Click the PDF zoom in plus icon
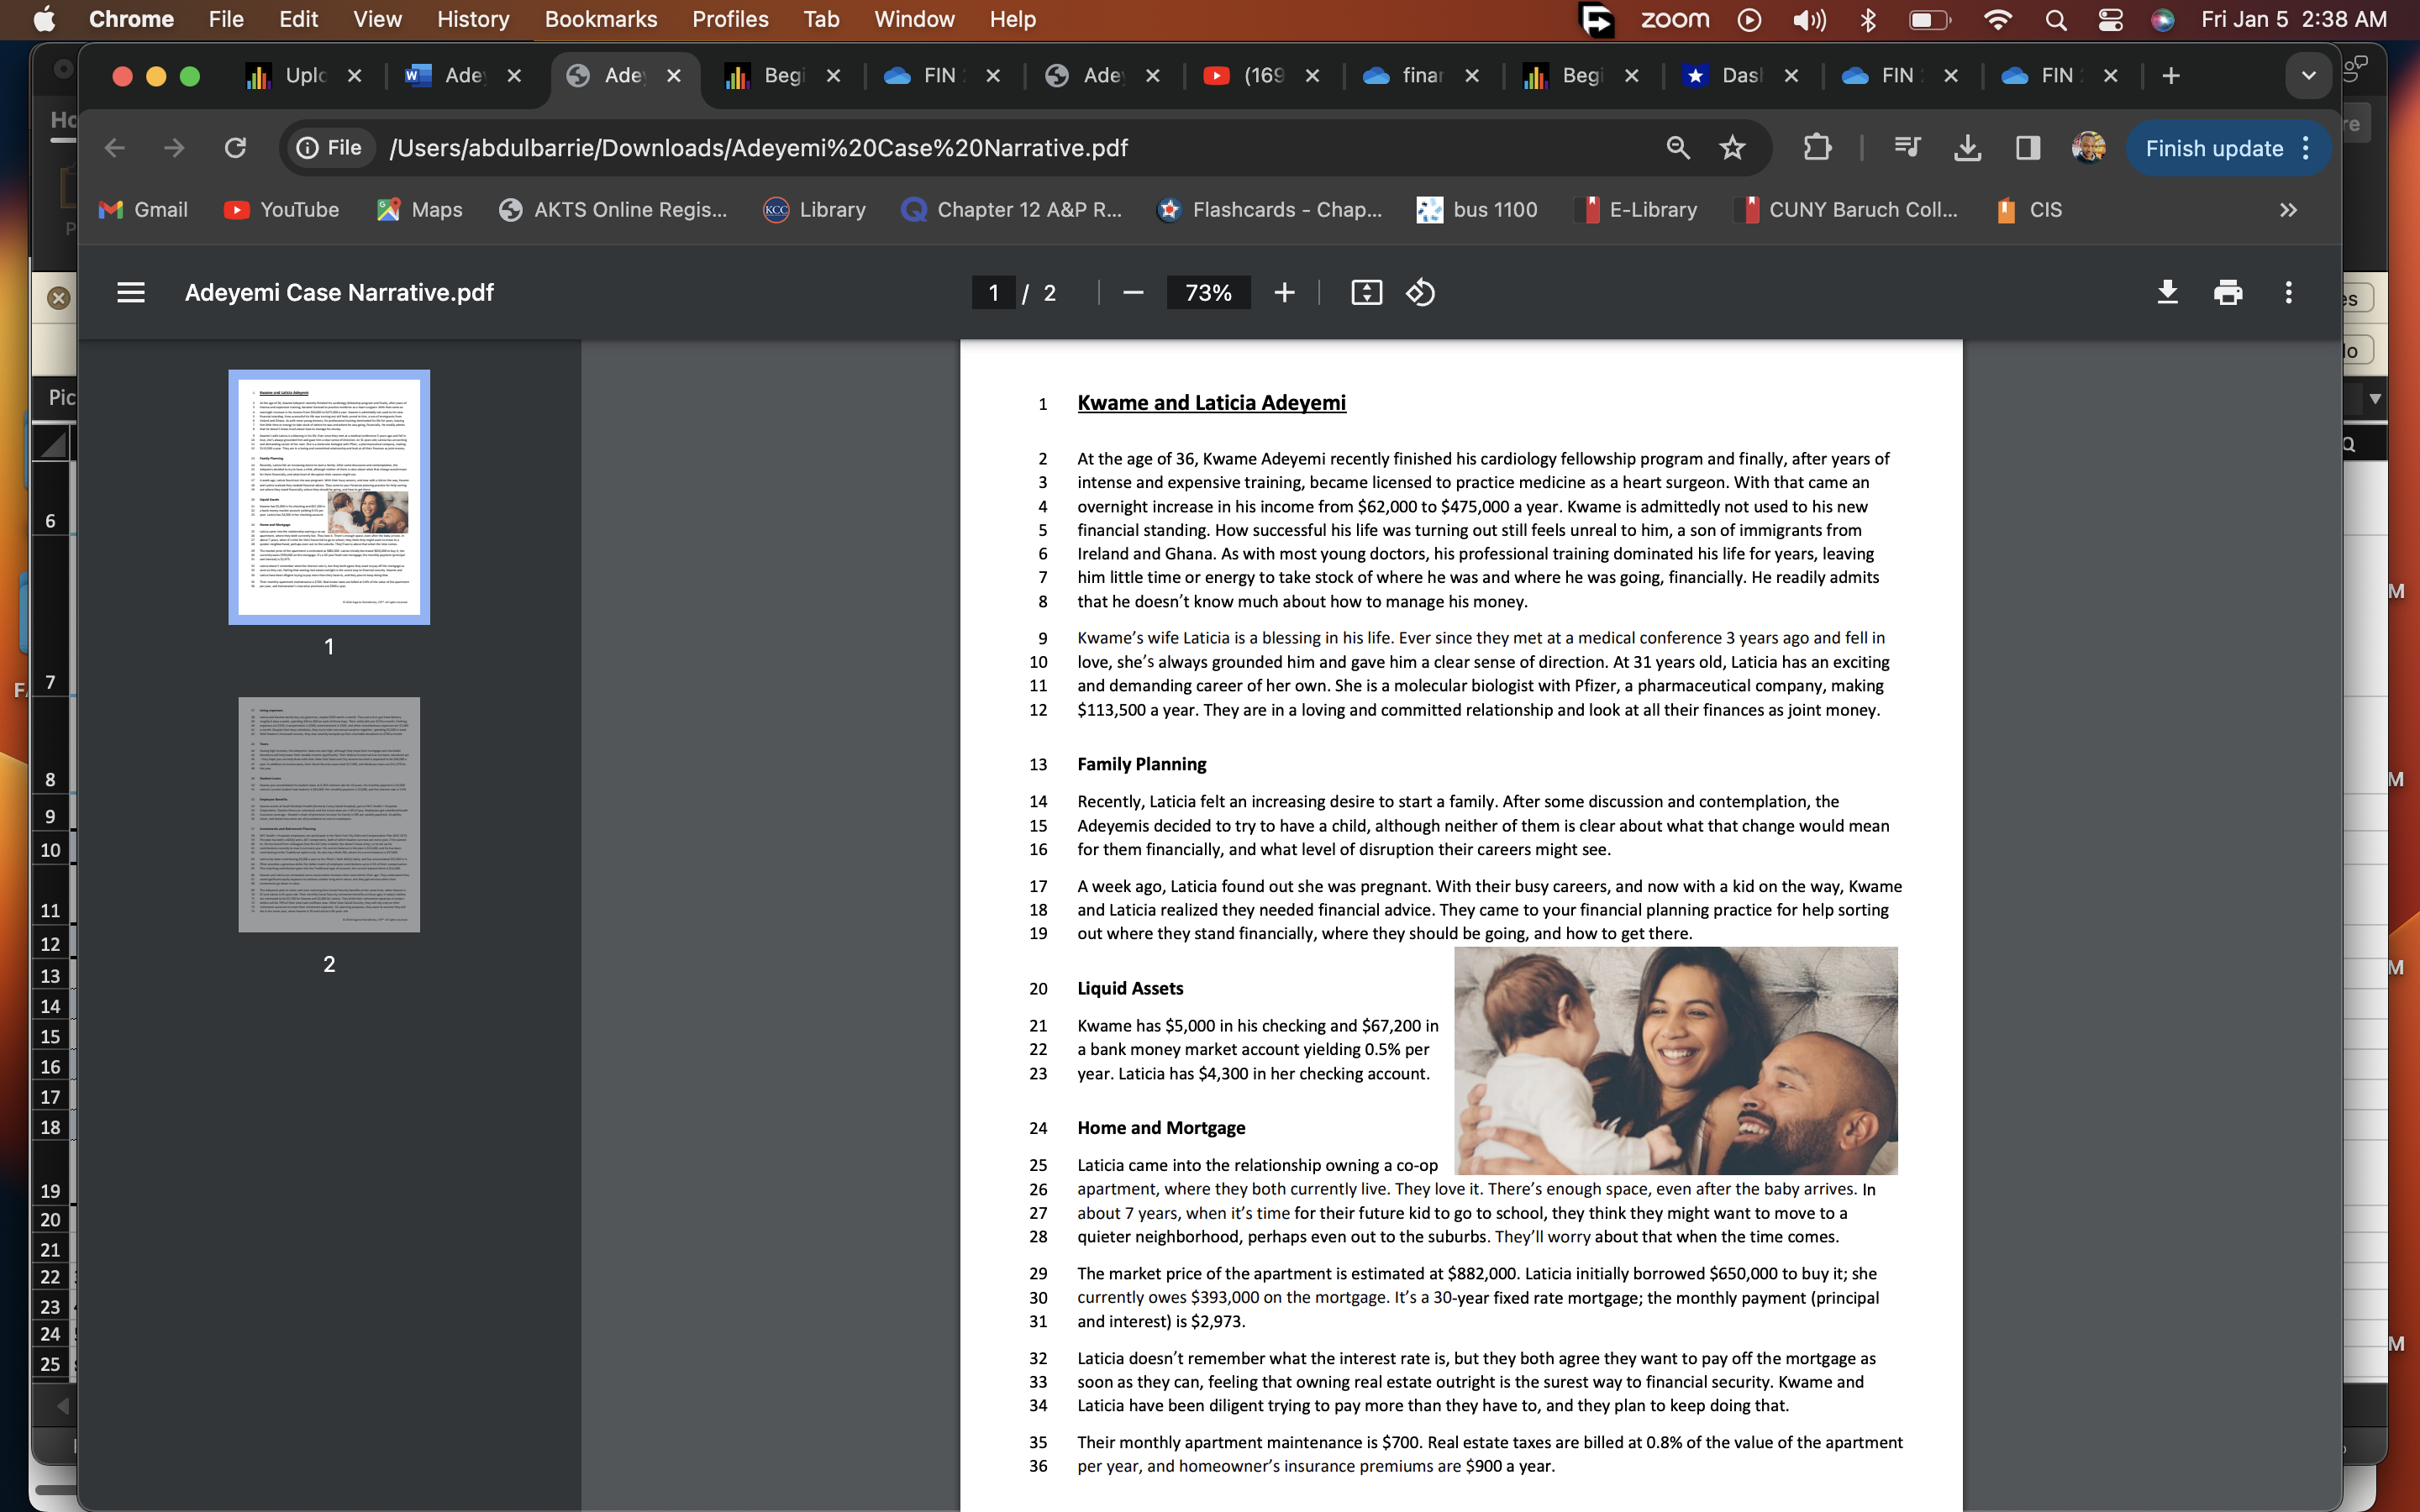Viewport: 2420px width, 1512px height. tap(1284, 293)
